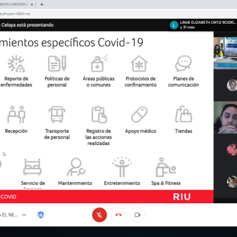
Task: Select the woman's video tile resting chin
Action: click(225, 117)
